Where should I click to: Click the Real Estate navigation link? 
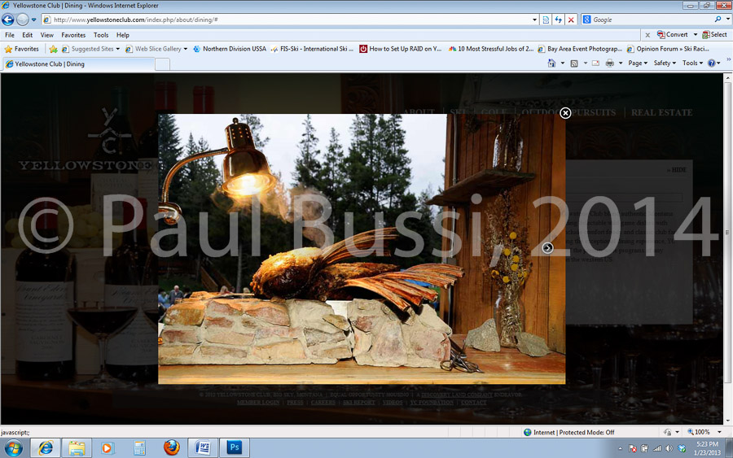click(x=661, y=112)
